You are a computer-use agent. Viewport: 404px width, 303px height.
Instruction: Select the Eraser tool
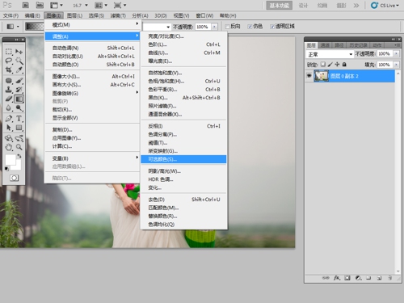tap(9, 99)
